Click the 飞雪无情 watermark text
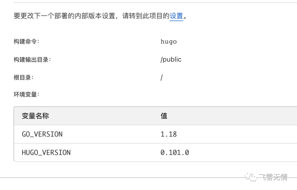 tap(273, 177)
